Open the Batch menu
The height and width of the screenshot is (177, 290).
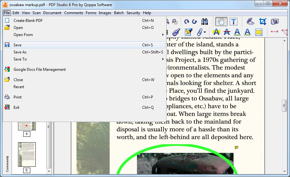(119, 13)
